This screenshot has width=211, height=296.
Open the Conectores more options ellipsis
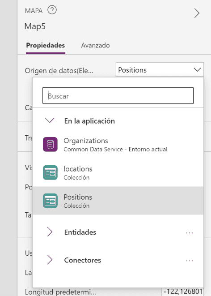[x=190, y=261]
